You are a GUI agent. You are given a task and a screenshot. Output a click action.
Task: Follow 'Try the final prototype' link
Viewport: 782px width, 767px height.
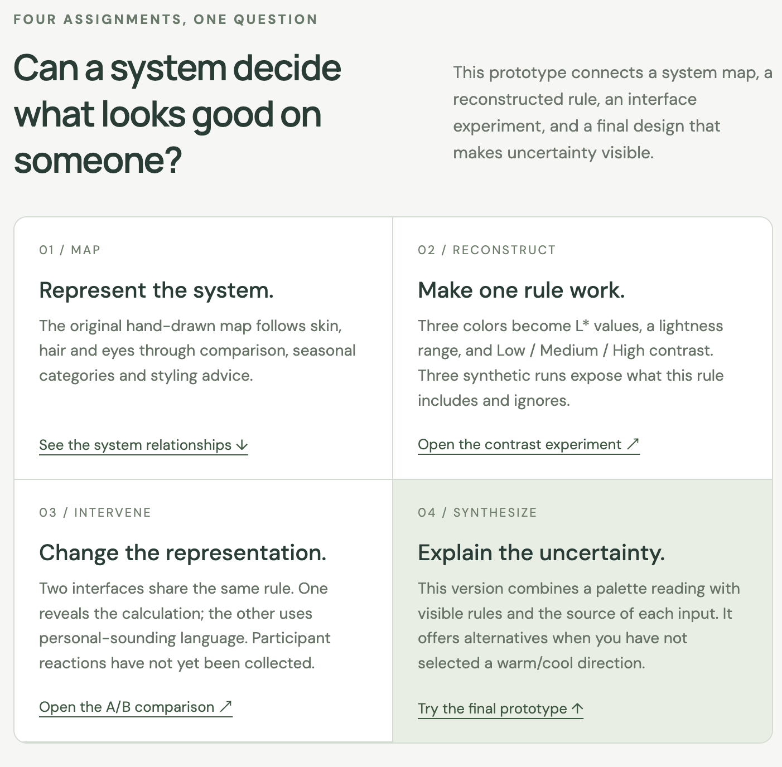pos(500,709)
